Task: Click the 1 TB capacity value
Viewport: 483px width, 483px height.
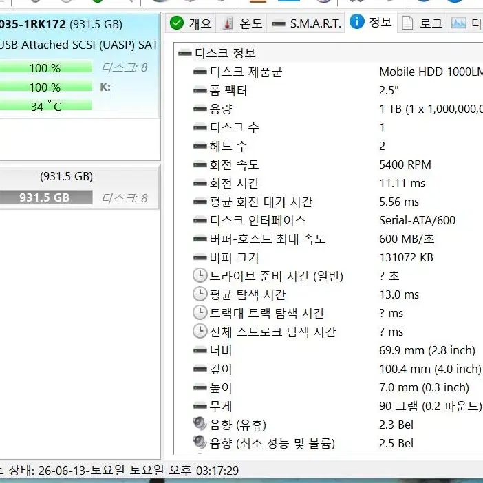Action: (431, 109)
